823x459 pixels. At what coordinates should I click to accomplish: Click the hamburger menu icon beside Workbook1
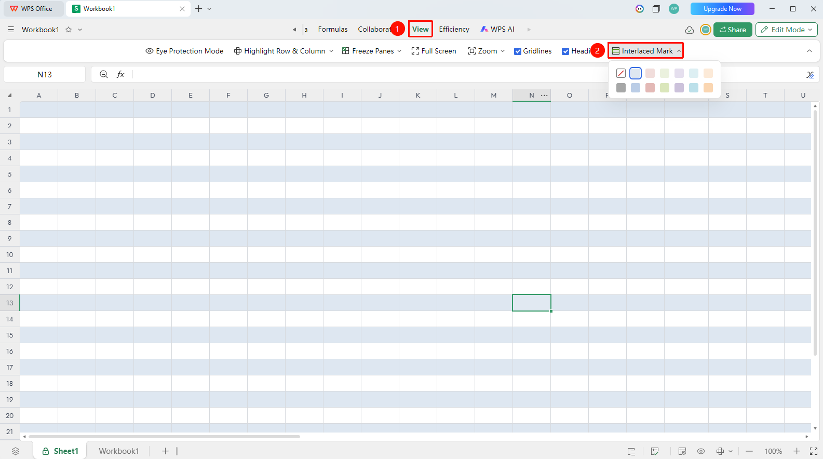[11, 30]
